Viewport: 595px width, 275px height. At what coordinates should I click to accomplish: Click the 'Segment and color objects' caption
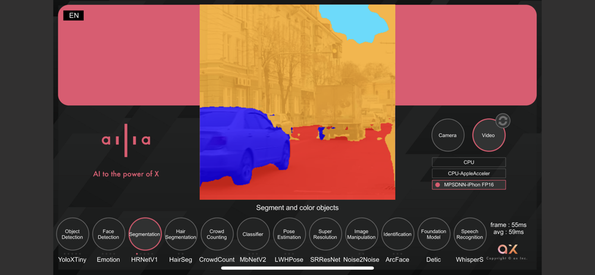point(297,208)
